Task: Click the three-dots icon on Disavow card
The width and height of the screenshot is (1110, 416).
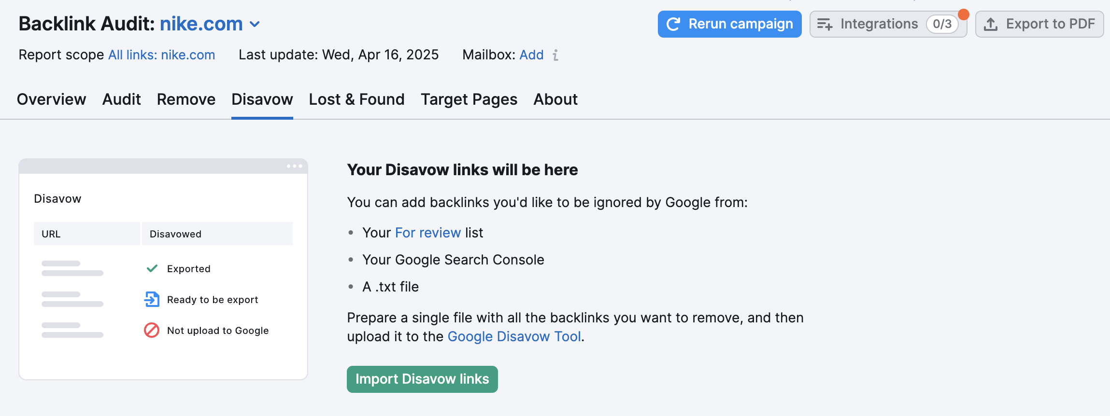Action: [x=294, y=166]
